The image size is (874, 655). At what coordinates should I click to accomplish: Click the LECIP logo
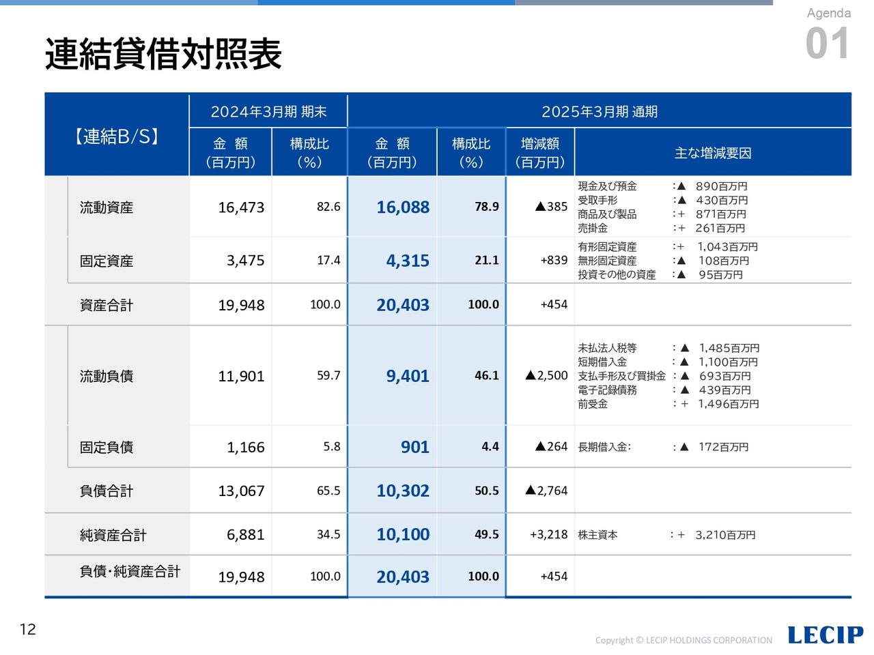click(x=825, y=635)
